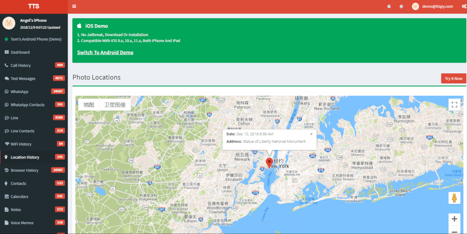Screen dimensions: 467x234
Task: Click the Voice Memos file icon
Action: pos(7,223)
